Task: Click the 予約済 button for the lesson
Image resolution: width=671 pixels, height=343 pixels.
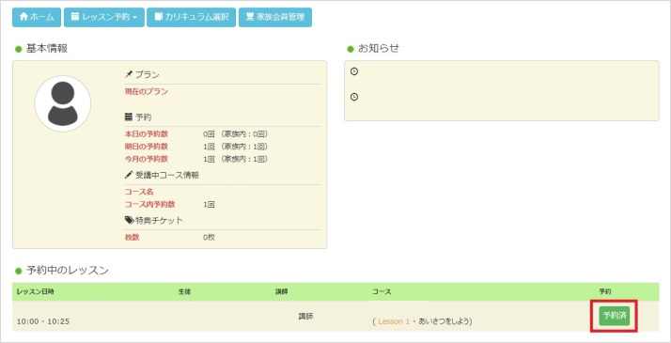Action: [614, 316]
